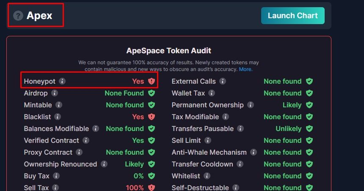The image size is (364, 191).
Task: Click the 100% Sell Tax value
Action: click(x=135, y=188)
